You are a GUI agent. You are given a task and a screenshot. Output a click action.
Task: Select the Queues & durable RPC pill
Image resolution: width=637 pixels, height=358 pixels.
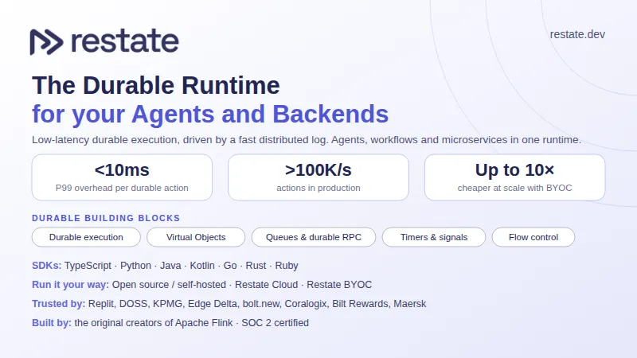314,237
